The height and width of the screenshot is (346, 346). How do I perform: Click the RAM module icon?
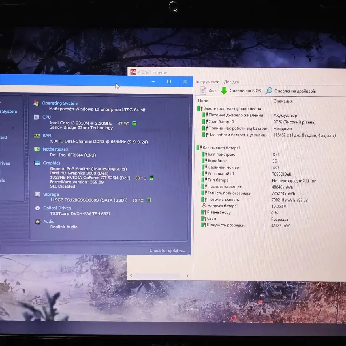(x=37, y=136)
